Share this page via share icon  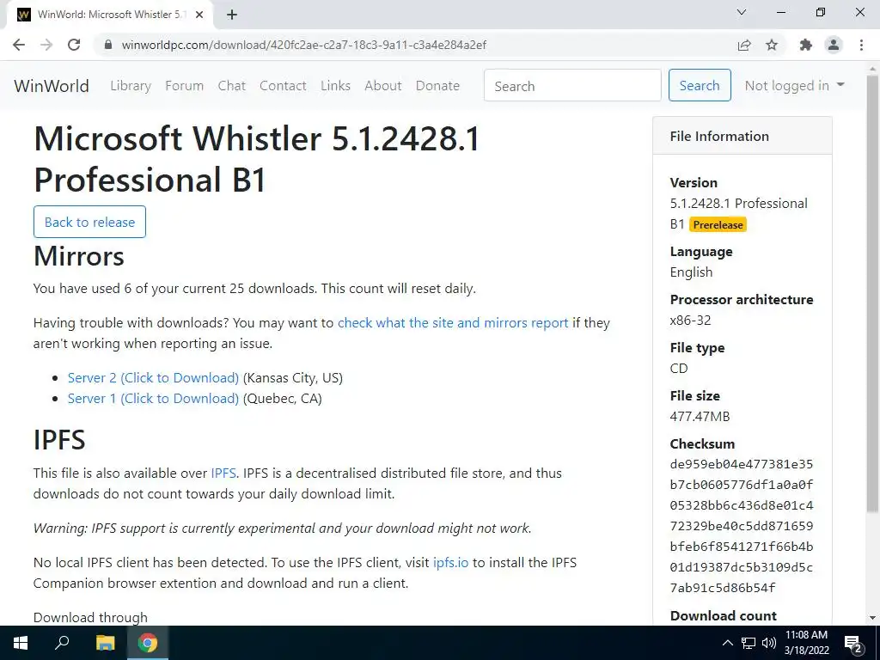[x=744, y=45]
